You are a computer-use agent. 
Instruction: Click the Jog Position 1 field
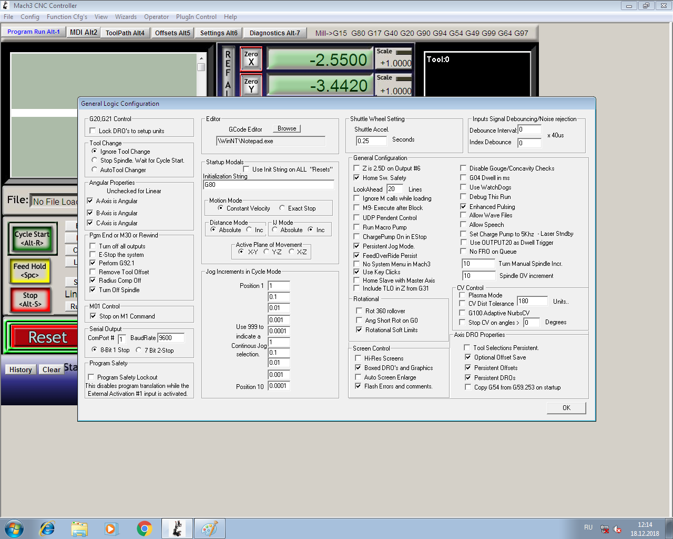279,286
